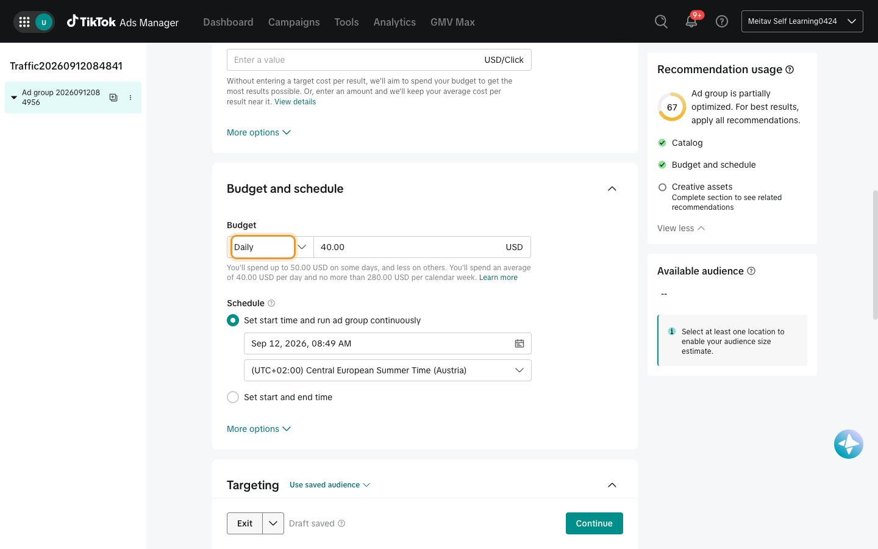Click the page vertical scrollbar
The width and height of the screenshot is (878, 549).
click(x=876, y=255)
